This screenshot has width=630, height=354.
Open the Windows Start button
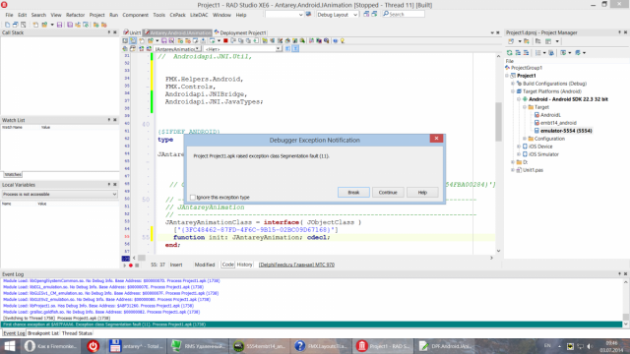click(10, 346)
